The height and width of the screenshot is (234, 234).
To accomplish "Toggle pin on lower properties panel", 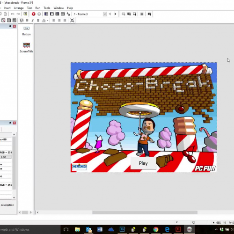I will [10, 123].
